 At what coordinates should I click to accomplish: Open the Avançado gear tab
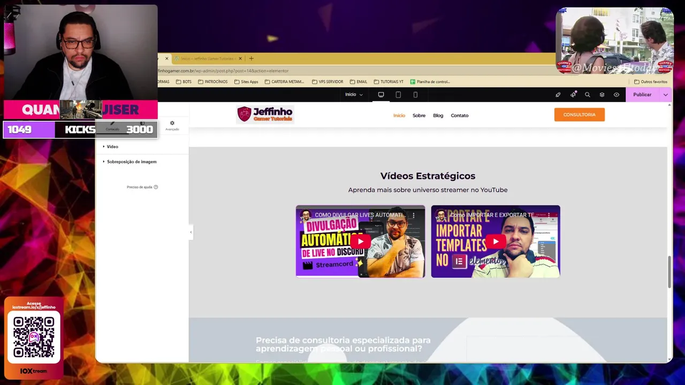coord(172,126)
